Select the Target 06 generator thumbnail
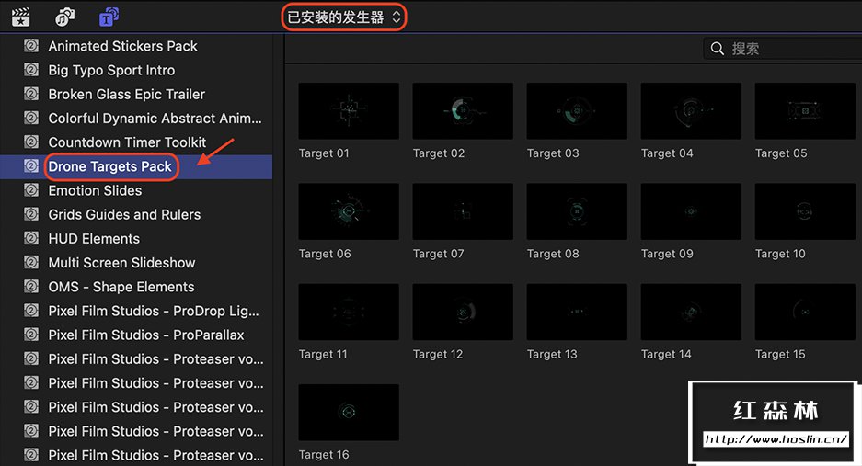Image resolution: width=862 pixels, height=466 pixels. 349,211
